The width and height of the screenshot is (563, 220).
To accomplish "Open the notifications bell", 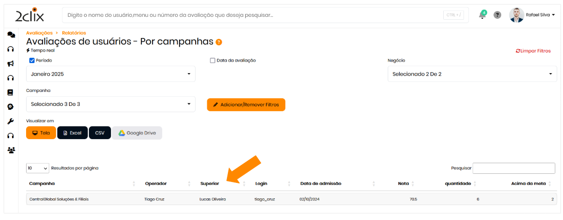I will point(482,15).
